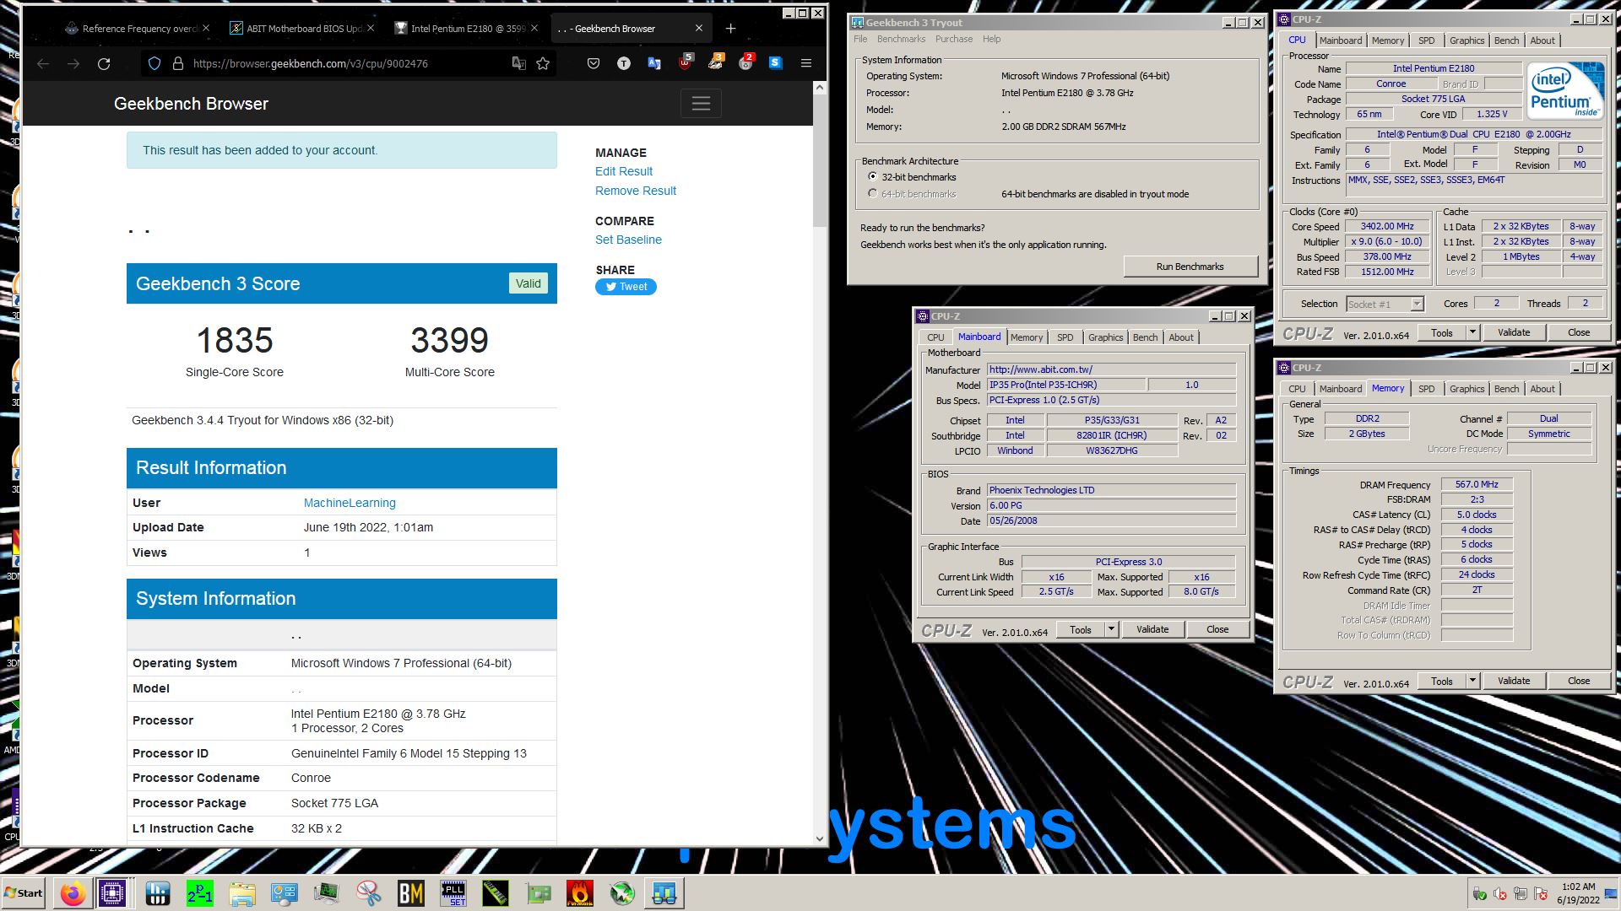
Task: Launch Firefox from the taskbar
Action: pos(73,893)
